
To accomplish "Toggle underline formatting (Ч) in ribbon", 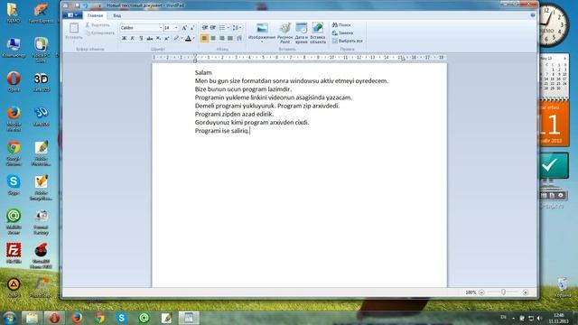I will click(x=141, y=38).
